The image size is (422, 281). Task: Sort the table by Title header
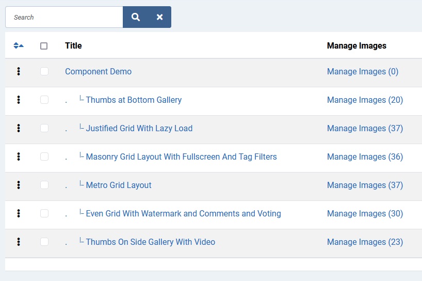pyautogui.click(x=73, y=45)
